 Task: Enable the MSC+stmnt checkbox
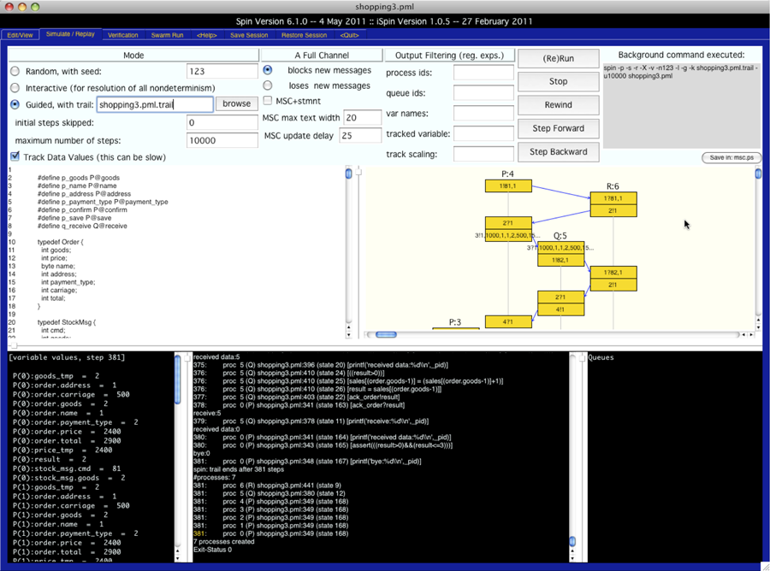[x=268, y=101]
